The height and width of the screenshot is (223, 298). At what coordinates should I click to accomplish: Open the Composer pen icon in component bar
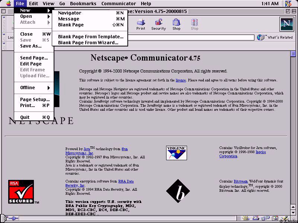[x=285, y=218]
